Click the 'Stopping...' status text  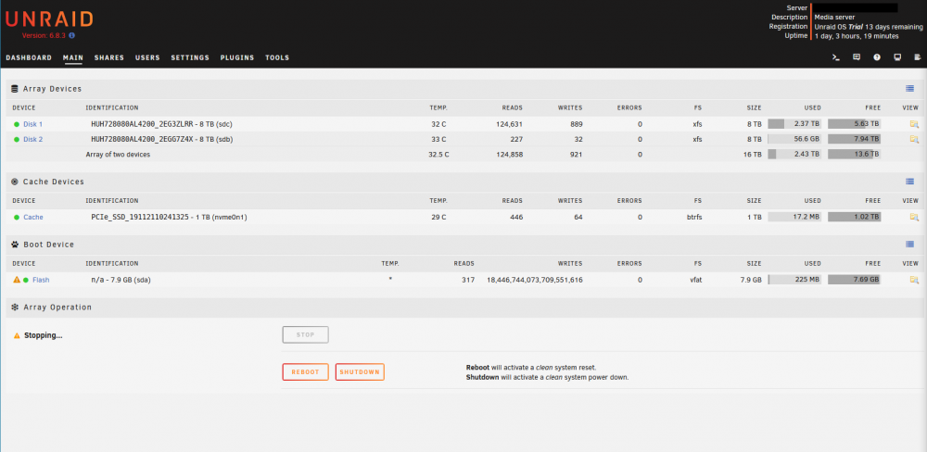click(x=44, y=335)
